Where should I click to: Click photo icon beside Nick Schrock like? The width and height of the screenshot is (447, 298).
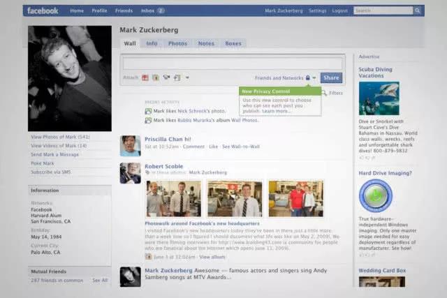148,111
